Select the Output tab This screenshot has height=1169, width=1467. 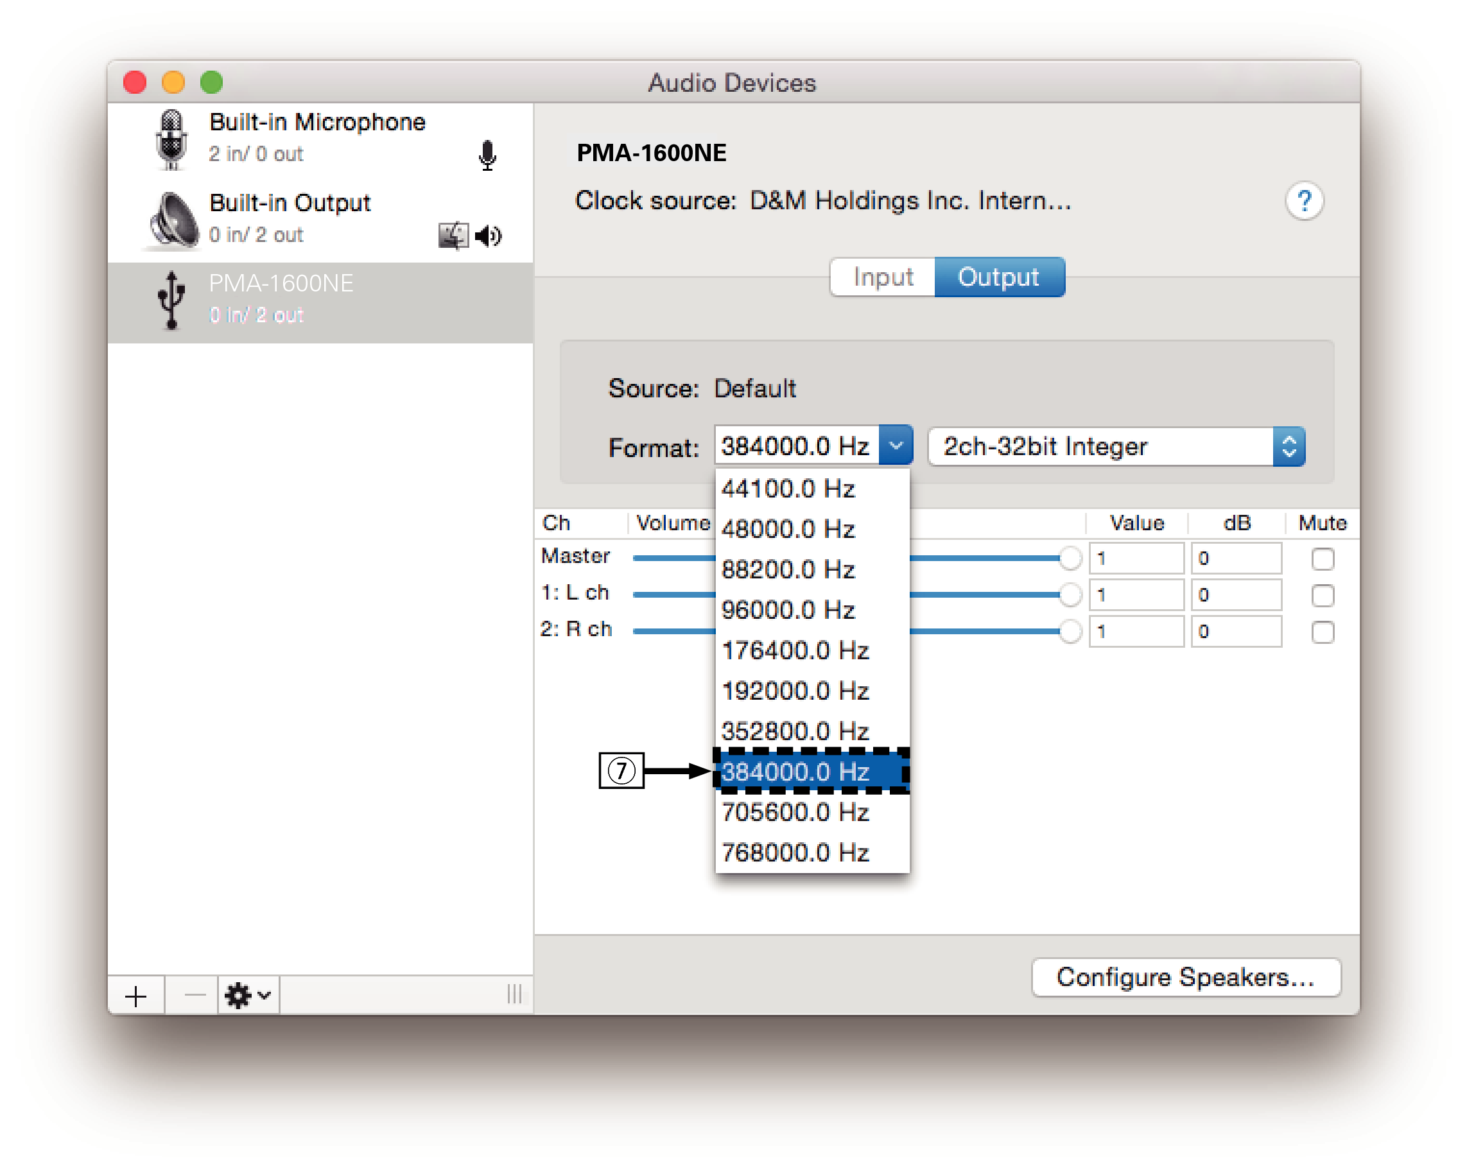1000,277
